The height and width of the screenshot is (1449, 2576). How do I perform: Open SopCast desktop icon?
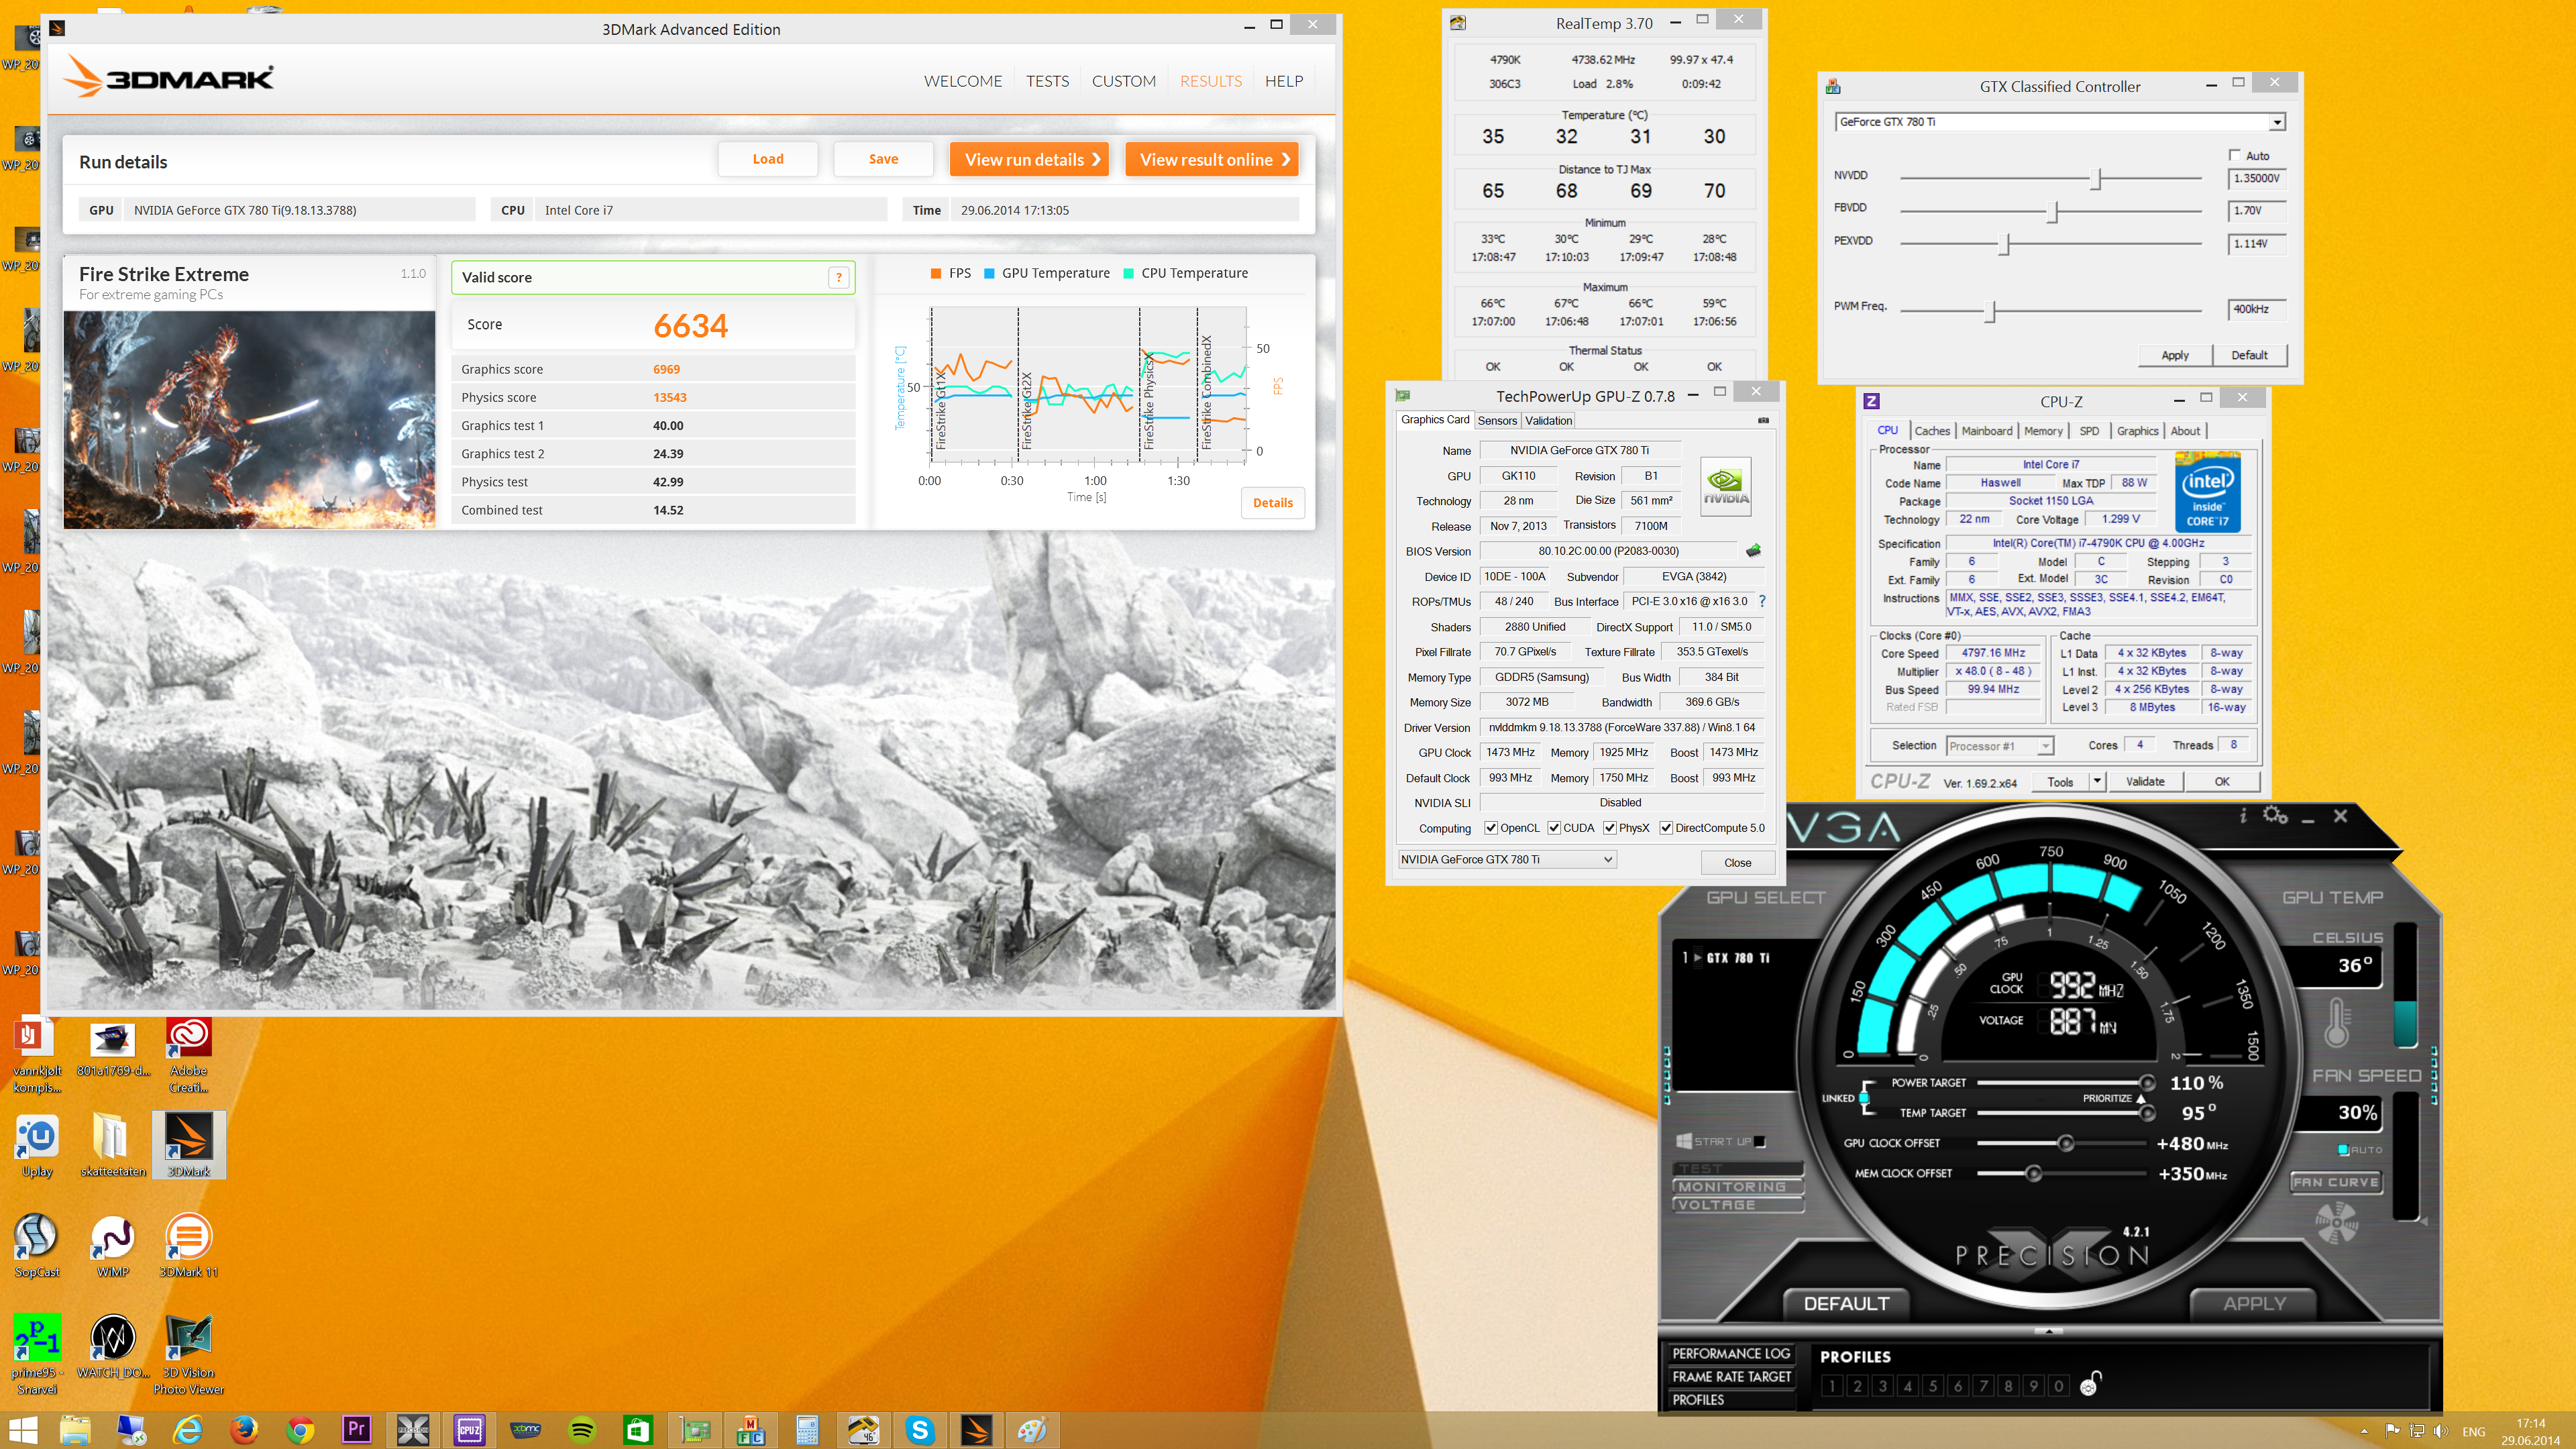point(37,1245)
